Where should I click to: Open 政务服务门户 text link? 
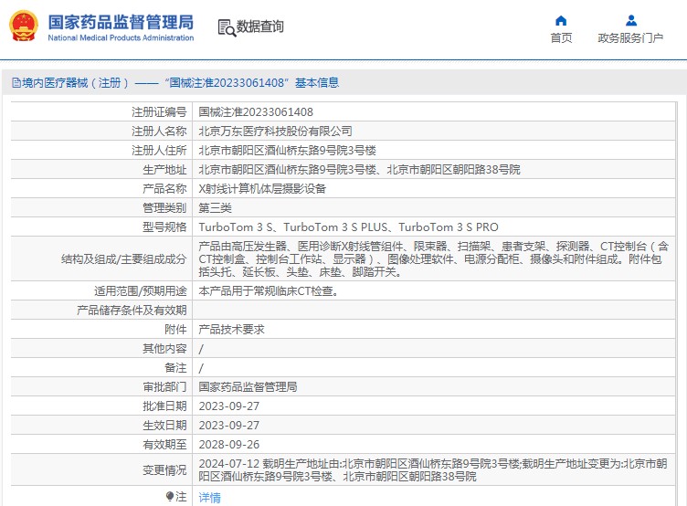[x=630, y=38]
